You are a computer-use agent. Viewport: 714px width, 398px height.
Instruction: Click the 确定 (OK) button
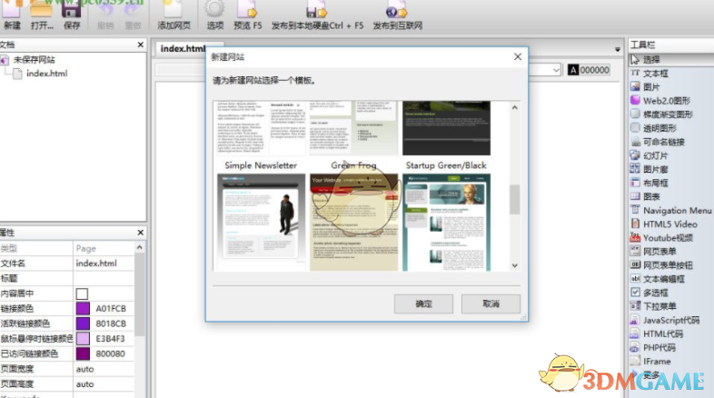(423, 303)
